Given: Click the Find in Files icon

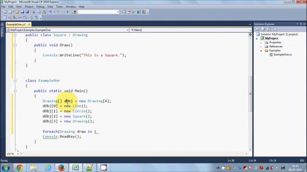Looking at the screenshot, I should coord(74,12).
